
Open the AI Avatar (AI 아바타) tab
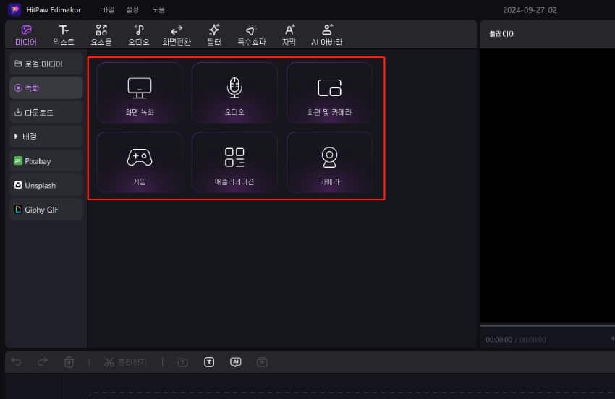[x=326, y=34]
